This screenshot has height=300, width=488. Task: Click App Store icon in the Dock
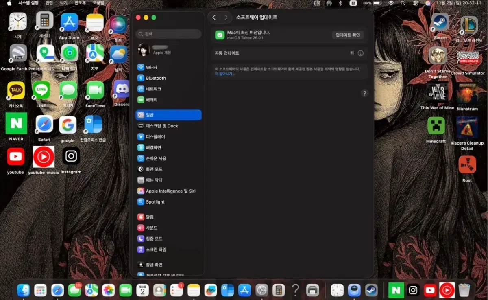[x=244, y=290]
